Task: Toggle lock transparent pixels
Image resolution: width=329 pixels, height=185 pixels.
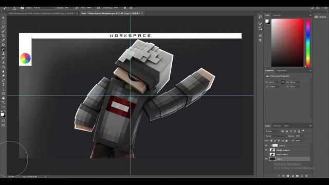Action: coord(271,140)
